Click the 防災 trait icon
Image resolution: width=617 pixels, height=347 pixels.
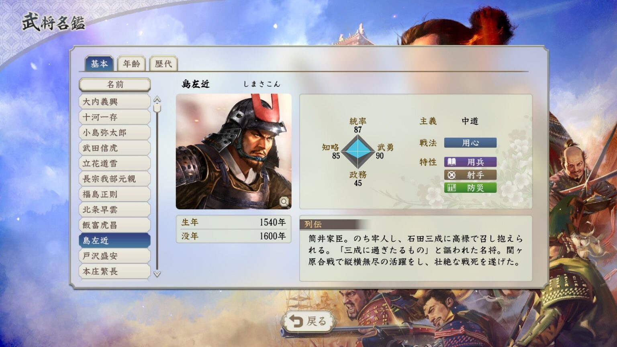point(452,188)
